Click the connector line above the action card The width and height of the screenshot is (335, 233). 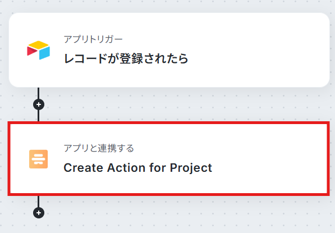pyautogui.click(x=39, y=116)
